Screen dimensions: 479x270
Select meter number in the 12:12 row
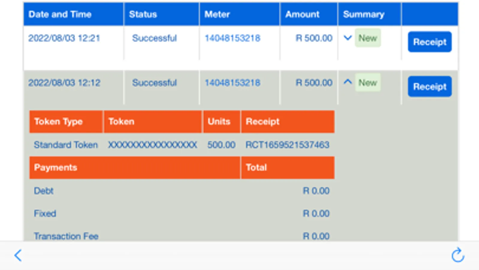pyautogui.click(x=232, y=82)
